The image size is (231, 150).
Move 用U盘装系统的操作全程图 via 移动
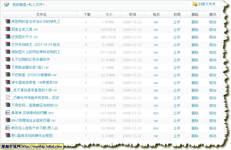pos(213,136)
